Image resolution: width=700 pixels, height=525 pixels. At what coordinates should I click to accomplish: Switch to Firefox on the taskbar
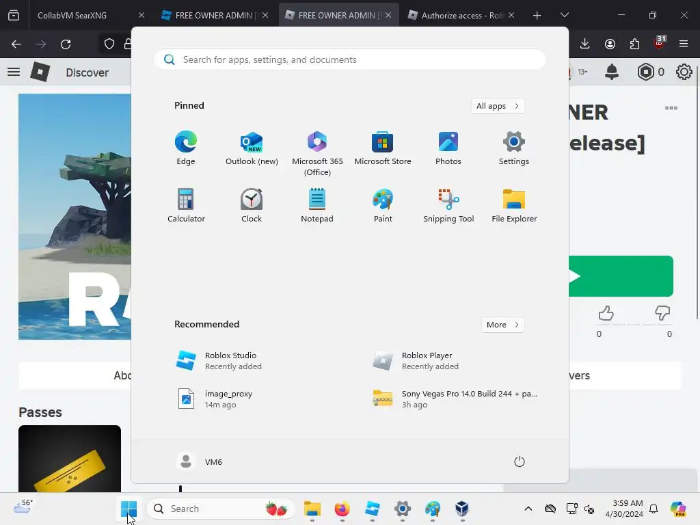pos(342,509)
